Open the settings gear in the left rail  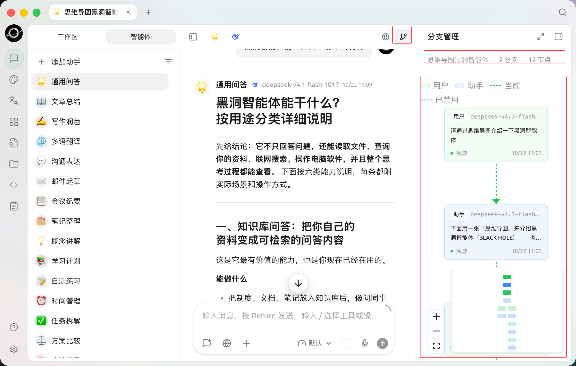14,349
